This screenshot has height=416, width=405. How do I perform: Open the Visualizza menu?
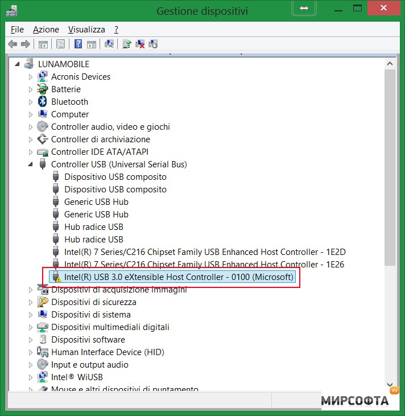coord(86,30)
